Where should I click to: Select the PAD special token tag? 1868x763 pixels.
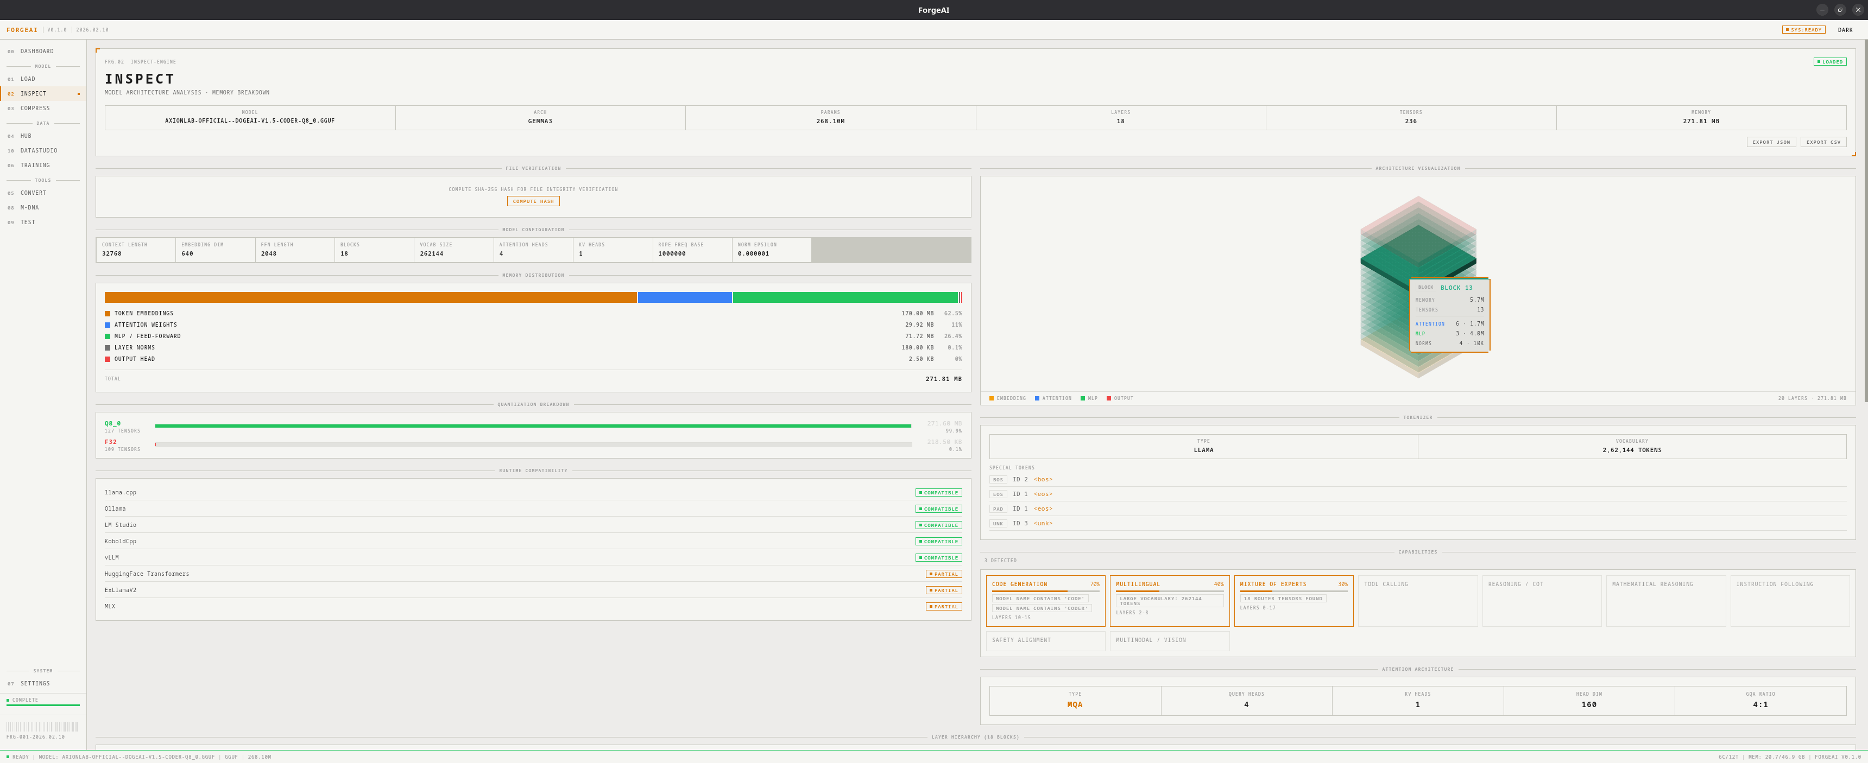pos(998,508)
